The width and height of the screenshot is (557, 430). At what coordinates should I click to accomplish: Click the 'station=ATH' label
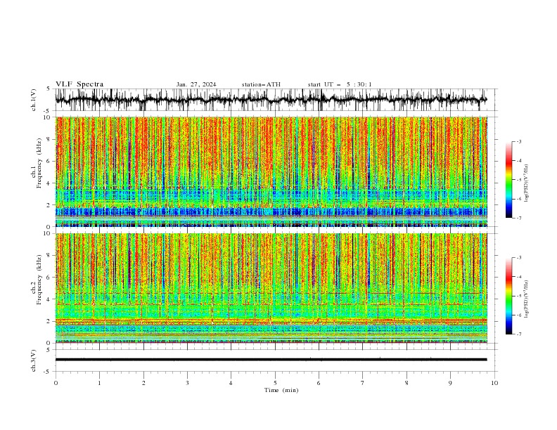pyautogui.click(x=261, y=84)
